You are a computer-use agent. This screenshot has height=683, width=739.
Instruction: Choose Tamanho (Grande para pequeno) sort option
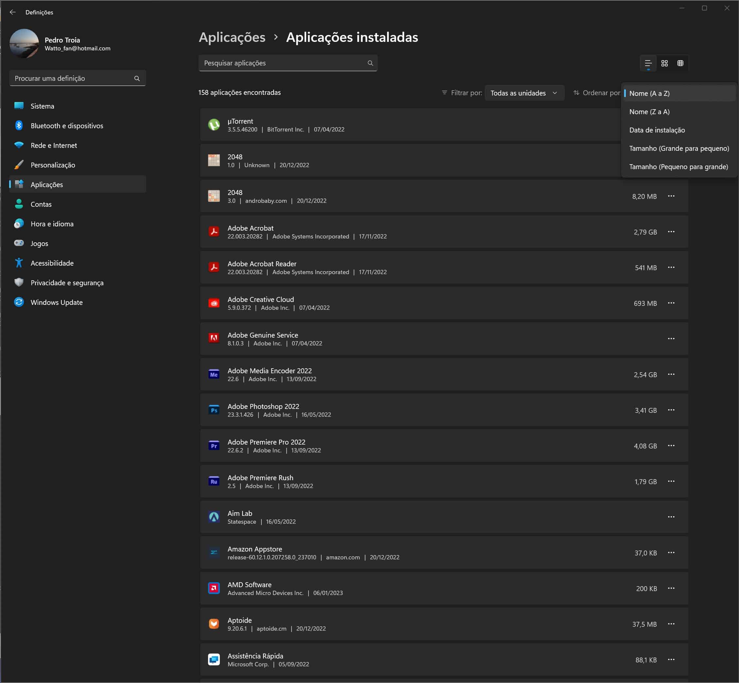[x=679, y=148]
